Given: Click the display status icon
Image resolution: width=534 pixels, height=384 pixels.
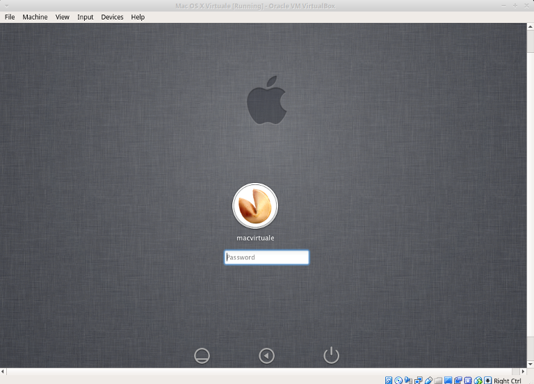Looking at the screenshot, I should (x=448, y=381).
